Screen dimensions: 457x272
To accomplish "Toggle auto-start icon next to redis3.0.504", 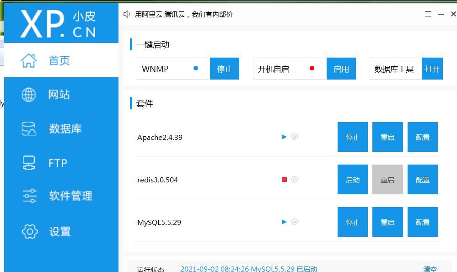I will pos(295,179).
